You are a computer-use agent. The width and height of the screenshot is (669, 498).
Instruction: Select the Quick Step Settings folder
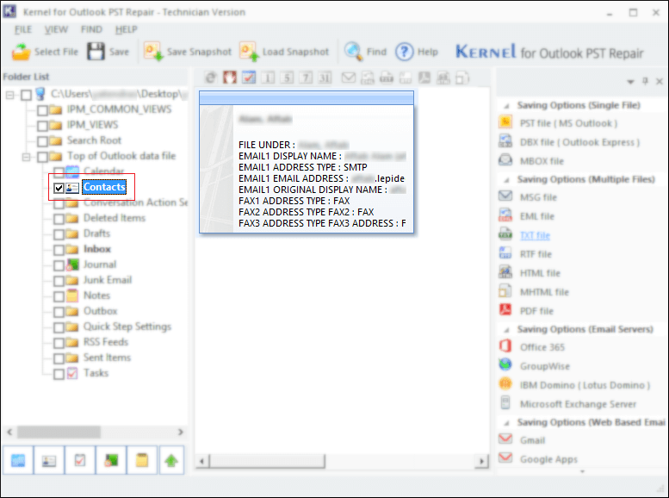coord(127,327)
